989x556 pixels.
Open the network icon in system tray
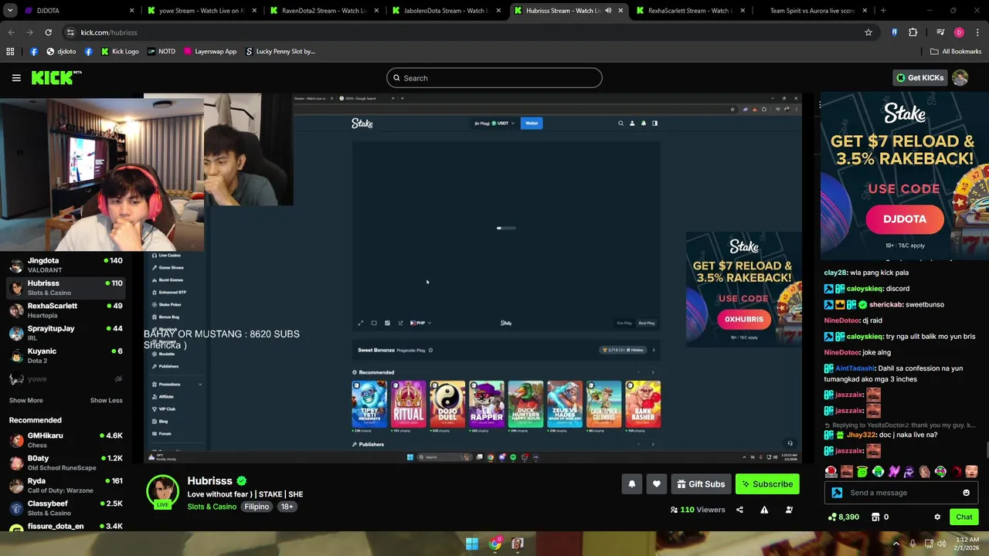(x=928, y=544)
